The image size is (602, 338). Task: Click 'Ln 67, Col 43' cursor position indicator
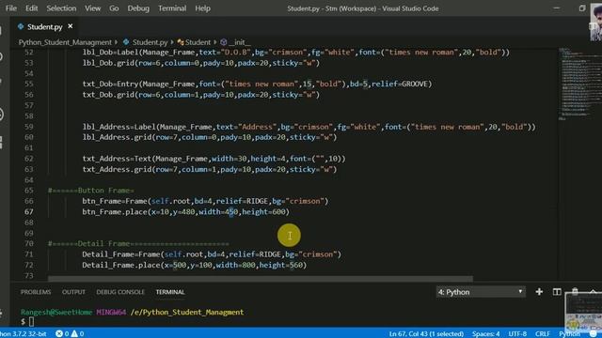(426, 334)
